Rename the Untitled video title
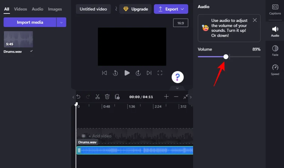The width and height of the screenshot is (284, 168). [x=93, y=9]
